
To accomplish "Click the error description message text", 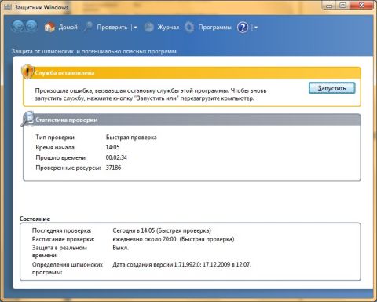I will (x=151, y=94).
